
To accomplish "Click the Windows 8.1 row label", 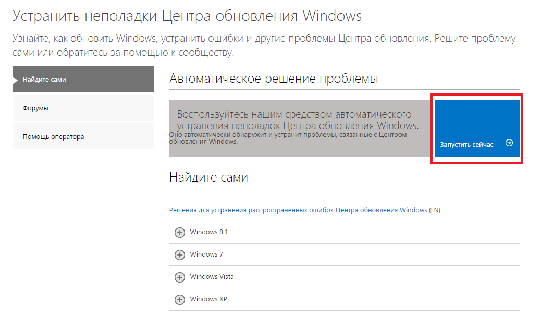I will [209, 232].
